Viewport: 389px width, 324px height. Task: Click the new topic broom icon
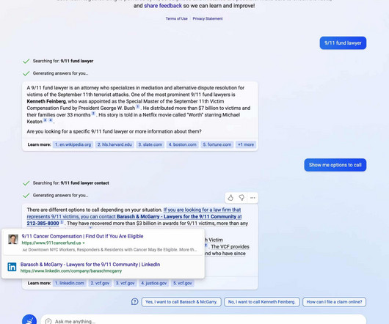point(29,320)
